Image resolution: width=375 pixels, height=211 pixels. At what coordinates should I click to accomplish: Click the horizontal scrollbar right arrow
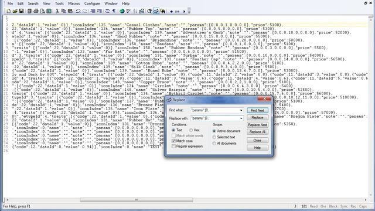pyautogui.click(x=366, y=200)
